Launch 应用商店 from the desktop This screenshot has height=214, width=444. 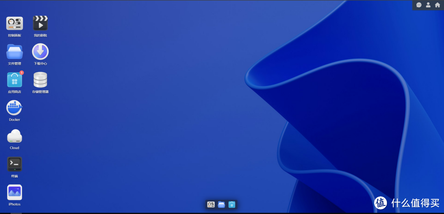tap(14, 80)
